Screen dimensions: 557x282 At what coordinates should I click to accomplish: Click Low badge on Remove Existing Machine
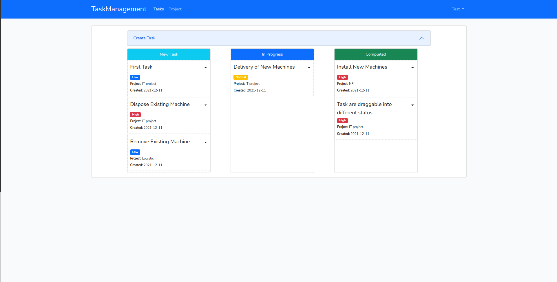(135, 152)
